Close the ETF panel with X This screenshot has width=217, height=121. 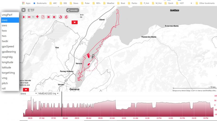24,10
